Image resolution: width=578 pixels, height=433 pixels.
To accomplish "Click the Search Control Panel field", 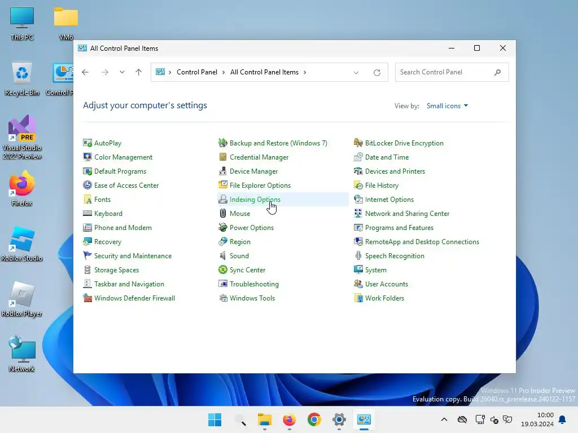I will point(452,72).
